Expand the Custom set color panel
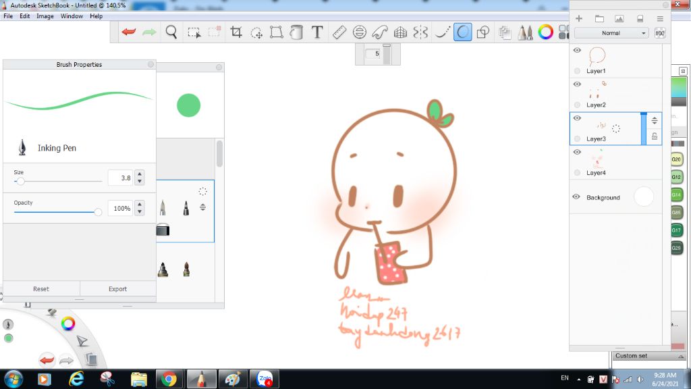The image size is (691, 389). coord(681,356)
